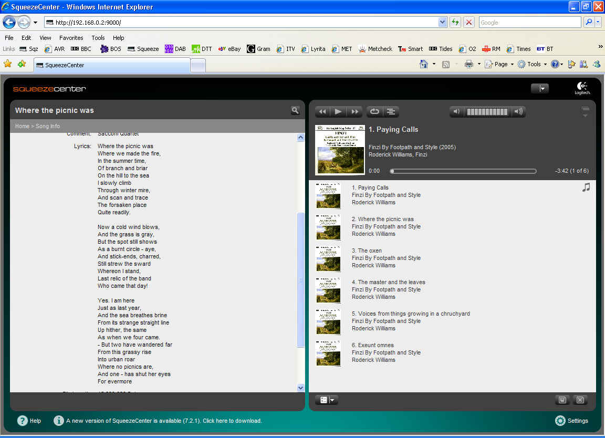Clear the current playlist
605x438 pixels.
pyautogui.click(x=580, y=400)
